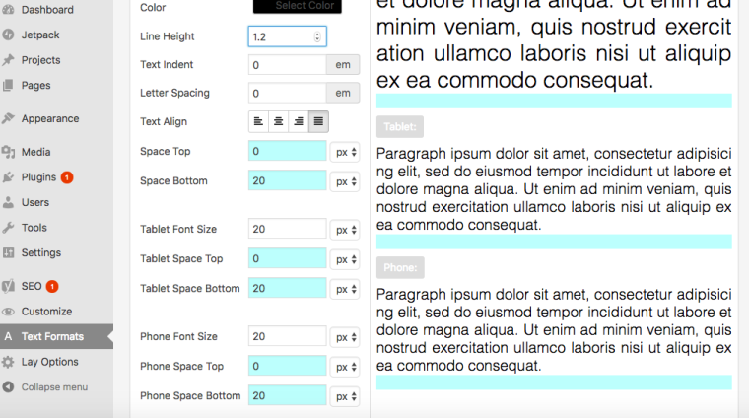Click the Projects pin icon
Screen dimensions: 749x418
pyautogui.click(x=9, y=60)
